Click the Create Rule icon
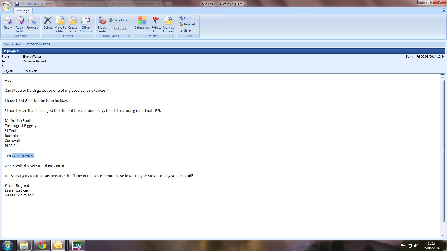The height and width of the screenshot is (251, 447). coord(73,21)
